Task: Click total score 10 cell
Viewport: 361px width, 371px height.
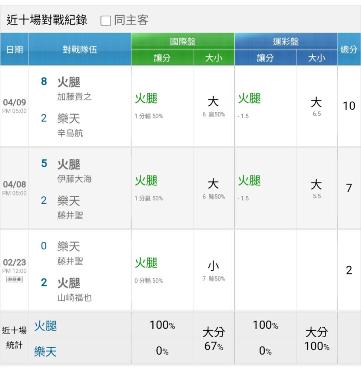Action: 349,106
